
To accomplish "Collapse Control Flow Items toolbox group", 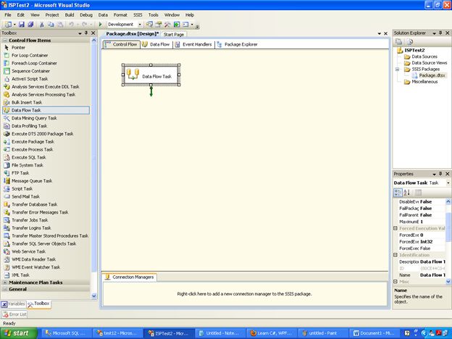I will (5, 41).
